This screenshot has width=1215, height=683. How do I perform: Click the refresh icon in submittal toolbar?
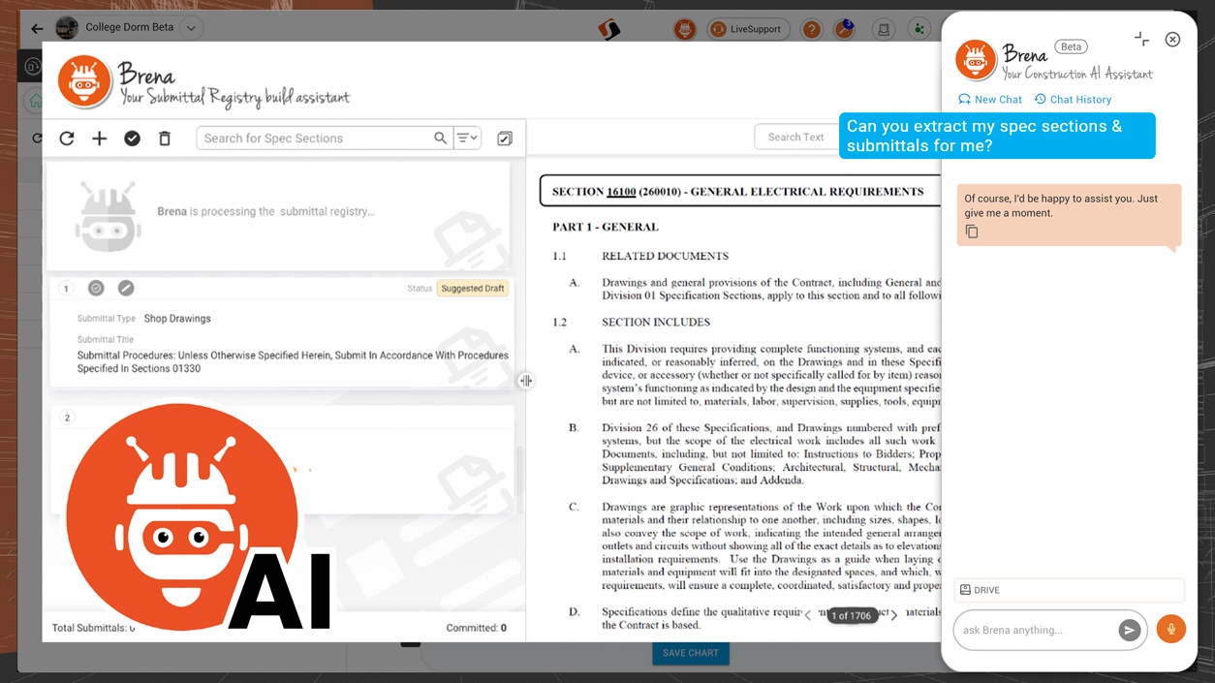pos(67,139)
